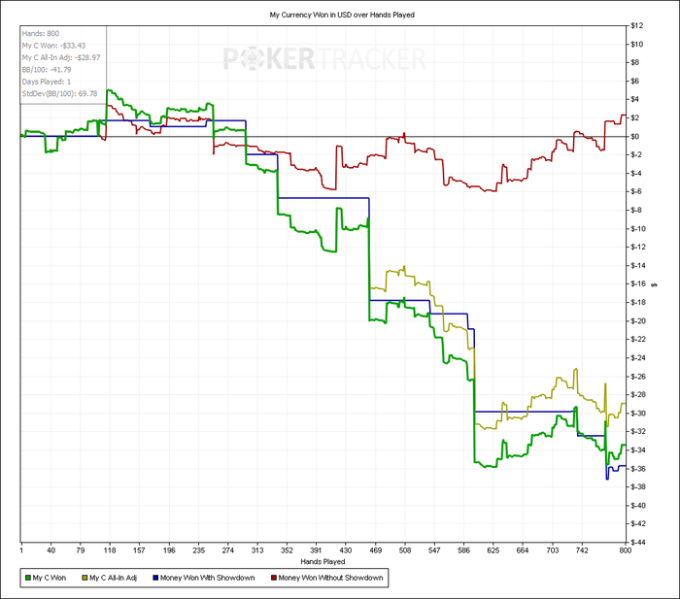Click the chart title My Currency Won in USD
The height and width of the screenshot is (599, 680).
pos(342,15)
